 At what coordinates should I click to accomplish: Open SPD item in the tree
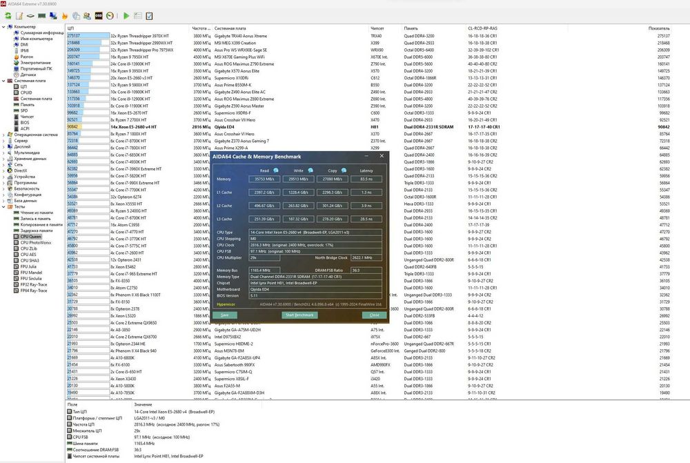24,110
